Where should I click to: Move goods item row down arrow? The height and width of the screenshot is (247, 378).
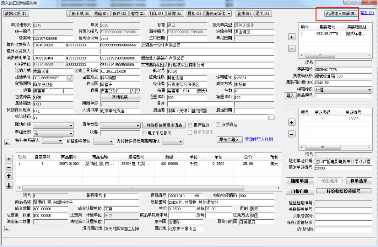pos(9,185)
